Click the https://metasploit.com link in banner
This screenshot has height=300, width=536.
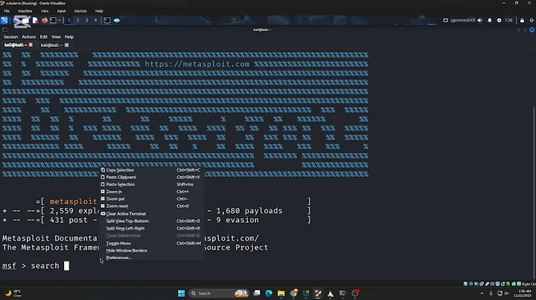(x=197, y=64)
